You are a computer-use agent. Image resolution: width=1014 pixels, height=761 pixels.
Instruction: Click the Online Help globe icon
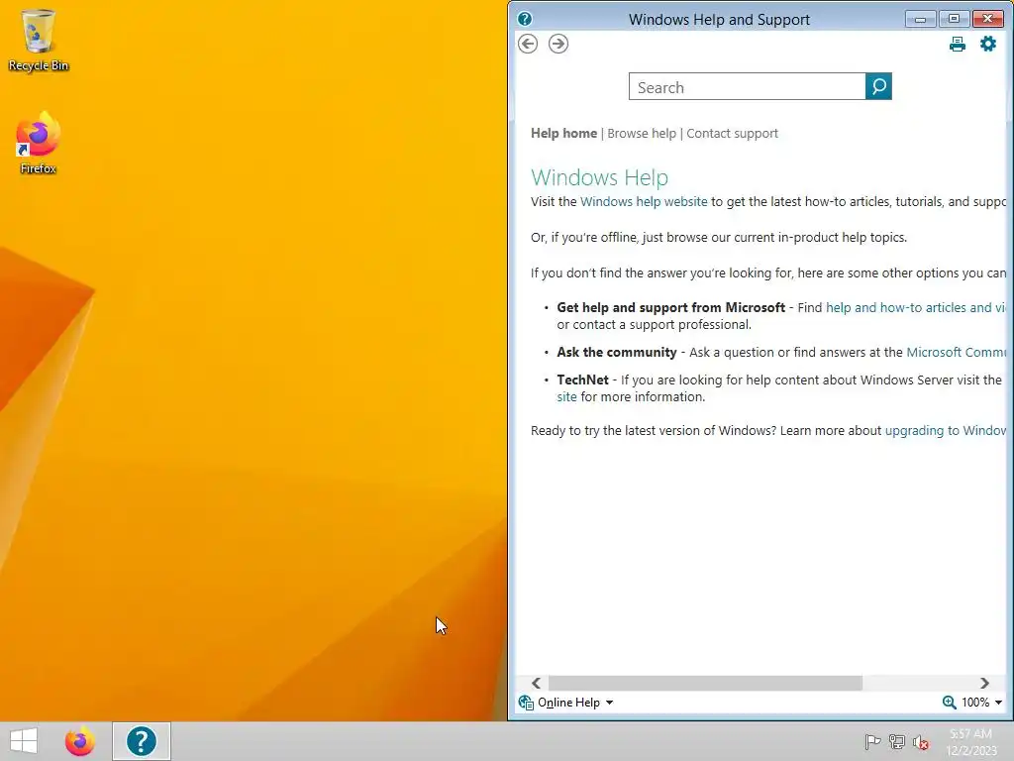526,703
